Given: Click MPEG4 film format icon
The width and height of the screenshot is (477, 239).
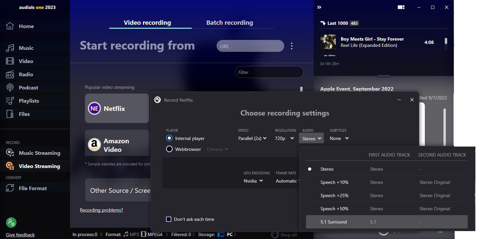Looking at the screenshot, I should 144,234.
